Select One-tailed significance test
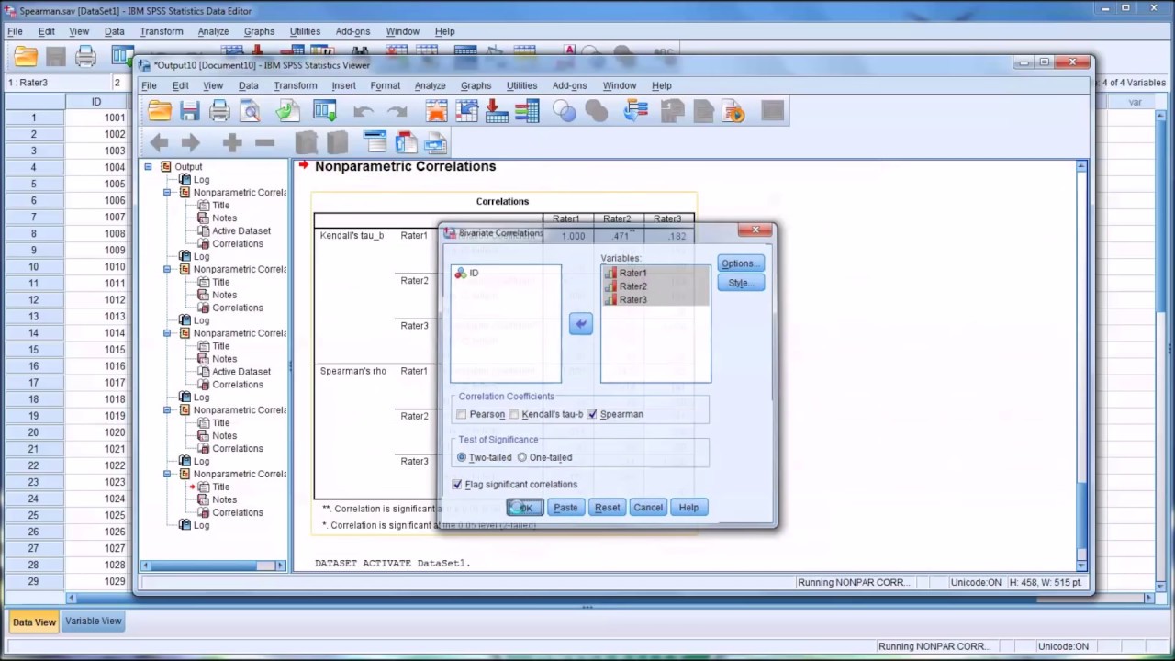1175x661 pixels. point(522,457)
